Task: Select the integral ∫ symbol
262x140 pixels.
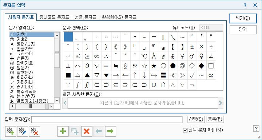Action: coord(78,85)
